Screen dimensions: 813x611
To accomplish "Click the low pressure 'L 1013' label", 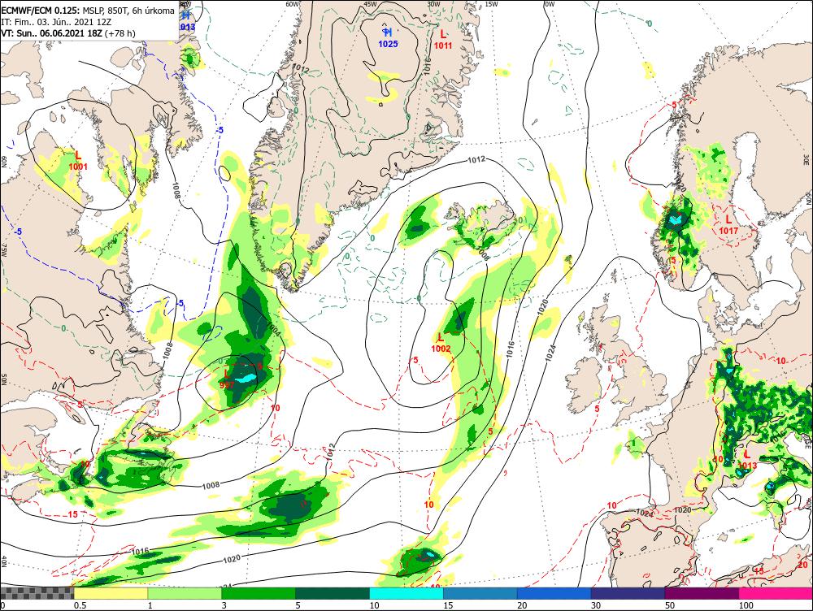I will (747, 460).
